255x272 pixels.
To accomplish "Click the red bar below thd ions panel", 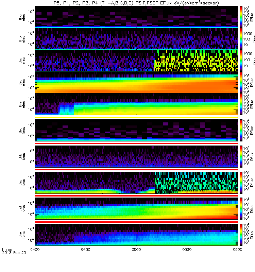I will click(x=136, y=222).
